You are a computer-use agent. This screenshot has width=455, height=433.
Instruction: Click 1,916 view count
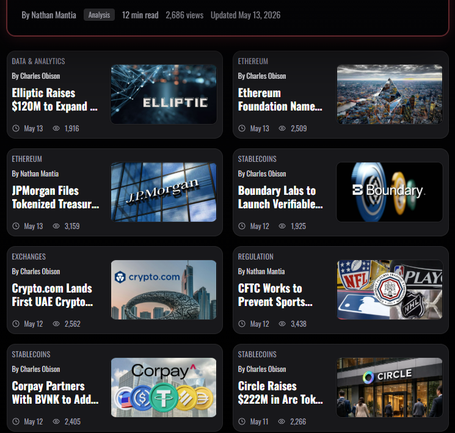pyautogui.click(x=71, y=128)
